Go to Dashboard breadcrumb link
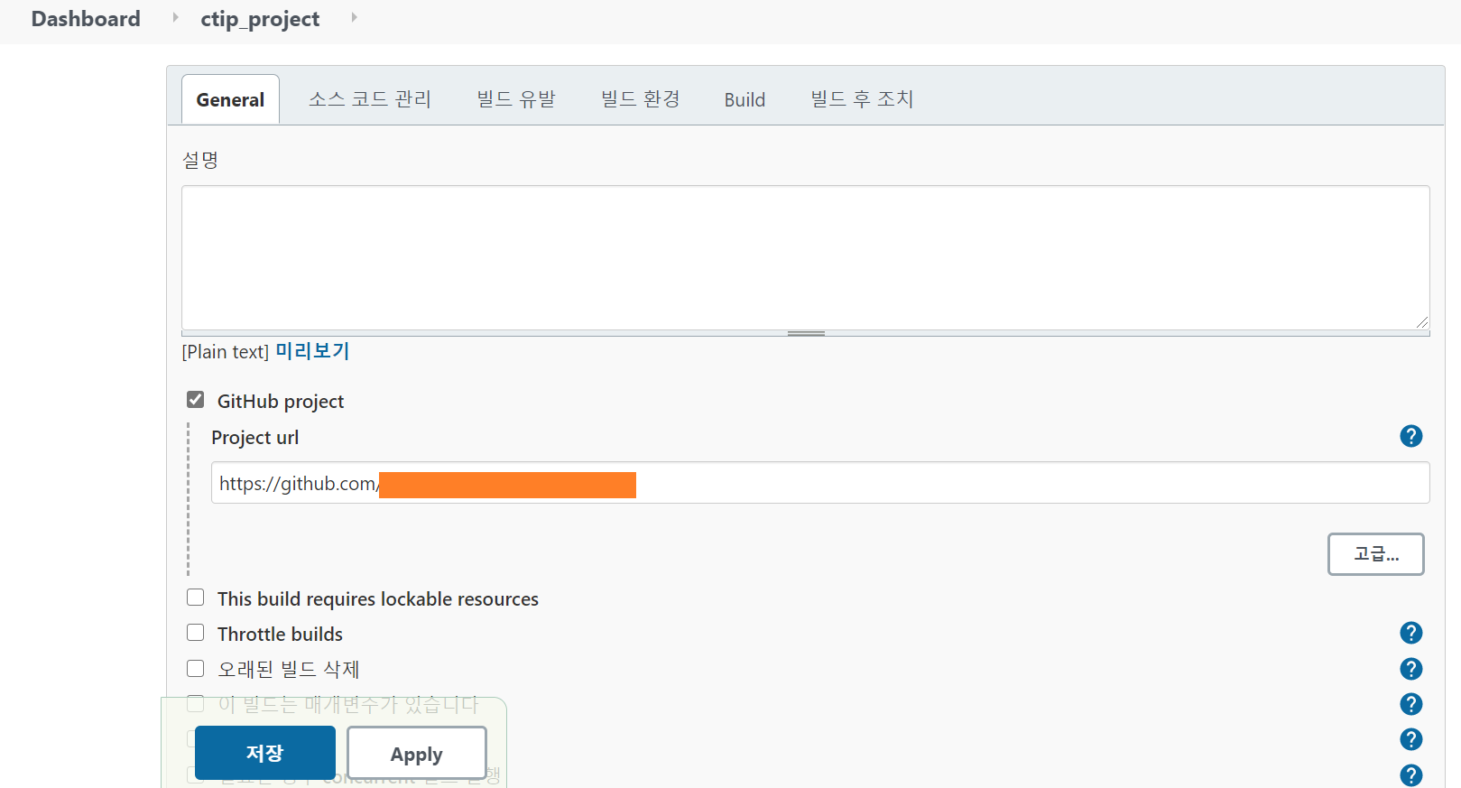The width and height of the screenshot is (1461, 788). click(86, 19)
